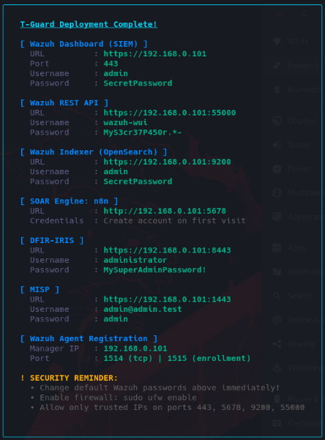Open n8n URL http://192.168.0.101:5678
Screen dimensions: 325x440
(x=165, y=211)
